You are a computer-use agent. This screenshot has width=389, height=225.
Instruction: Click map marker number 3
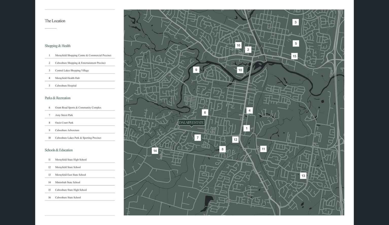[x=295, y=22]
